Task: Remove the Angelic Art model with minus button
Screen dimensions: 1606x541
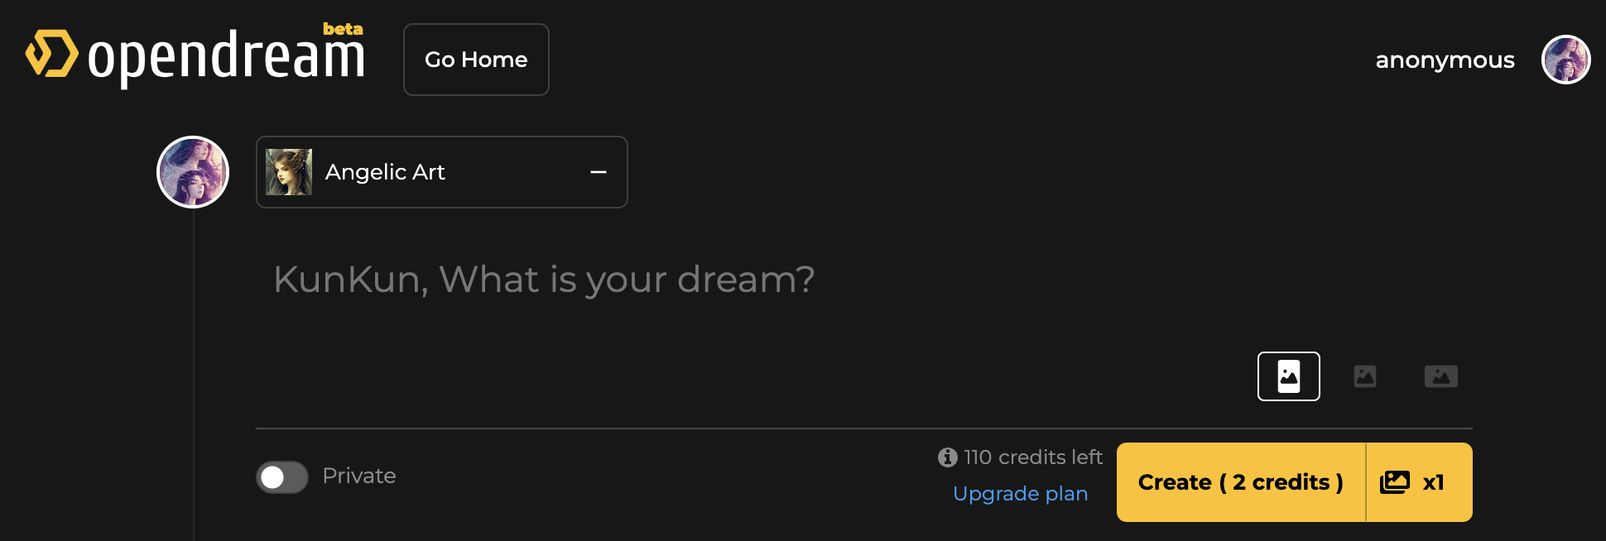Action: 599,172
